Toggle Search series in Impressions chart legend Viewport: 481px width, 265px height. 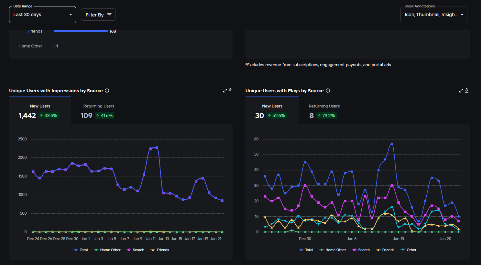point(135,250)
